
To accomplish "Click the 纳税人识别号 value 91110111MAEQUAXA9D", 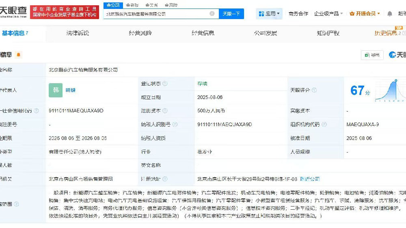I will point(225,125).
